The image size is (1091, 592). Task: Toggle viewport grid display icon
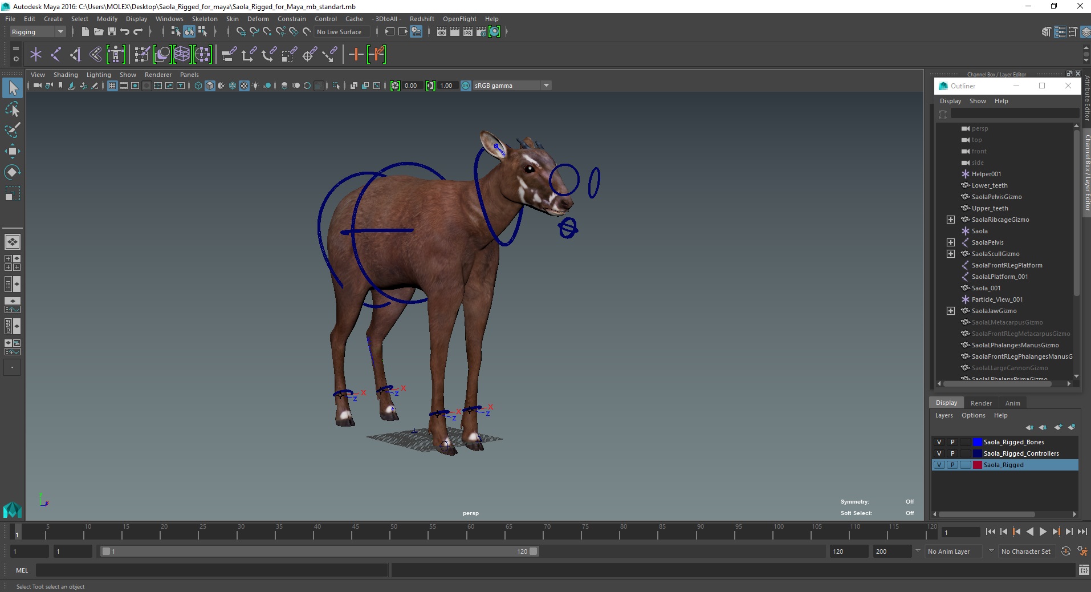click(x=112, y=86)
